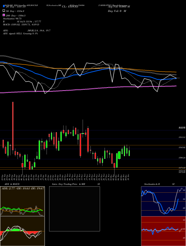Click the 'ADX: 2.77 +DY: 18.61 -DY: 19.67' header
The height and width of the screenshot is (246, 186).
pos(23,188)
